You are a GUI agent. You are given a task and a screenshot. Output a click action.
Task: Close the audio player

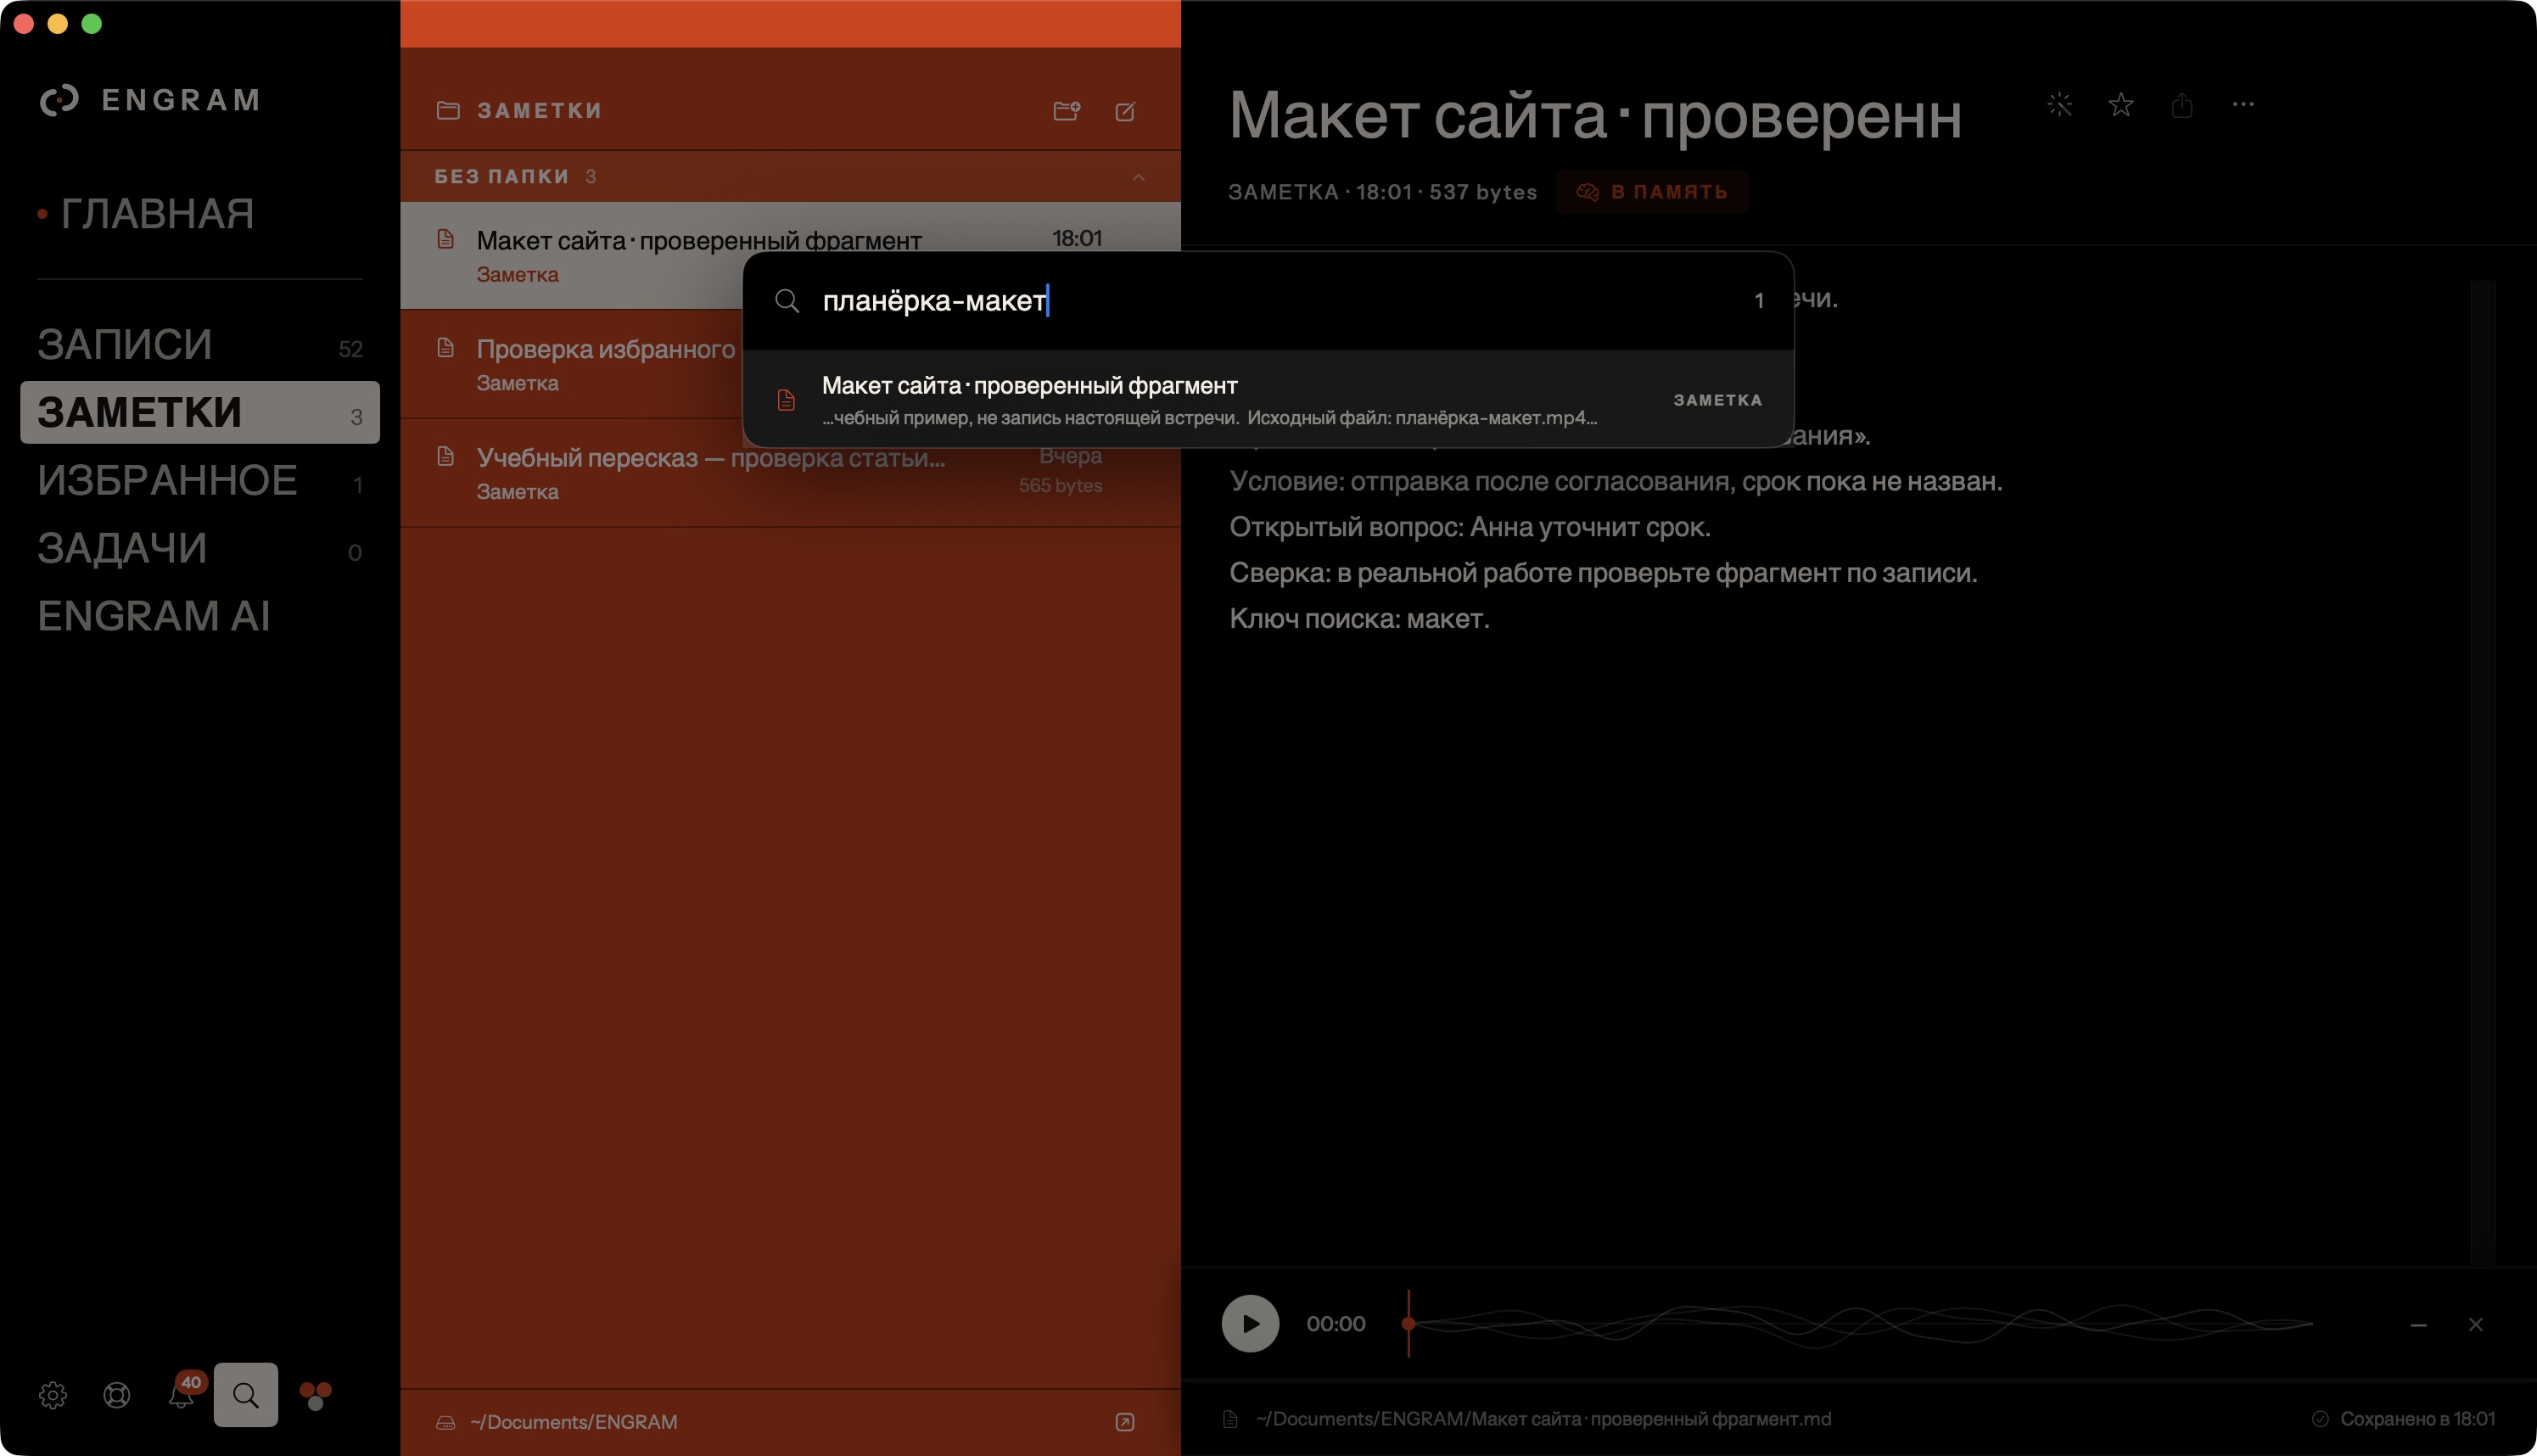pos(2475,1324)
